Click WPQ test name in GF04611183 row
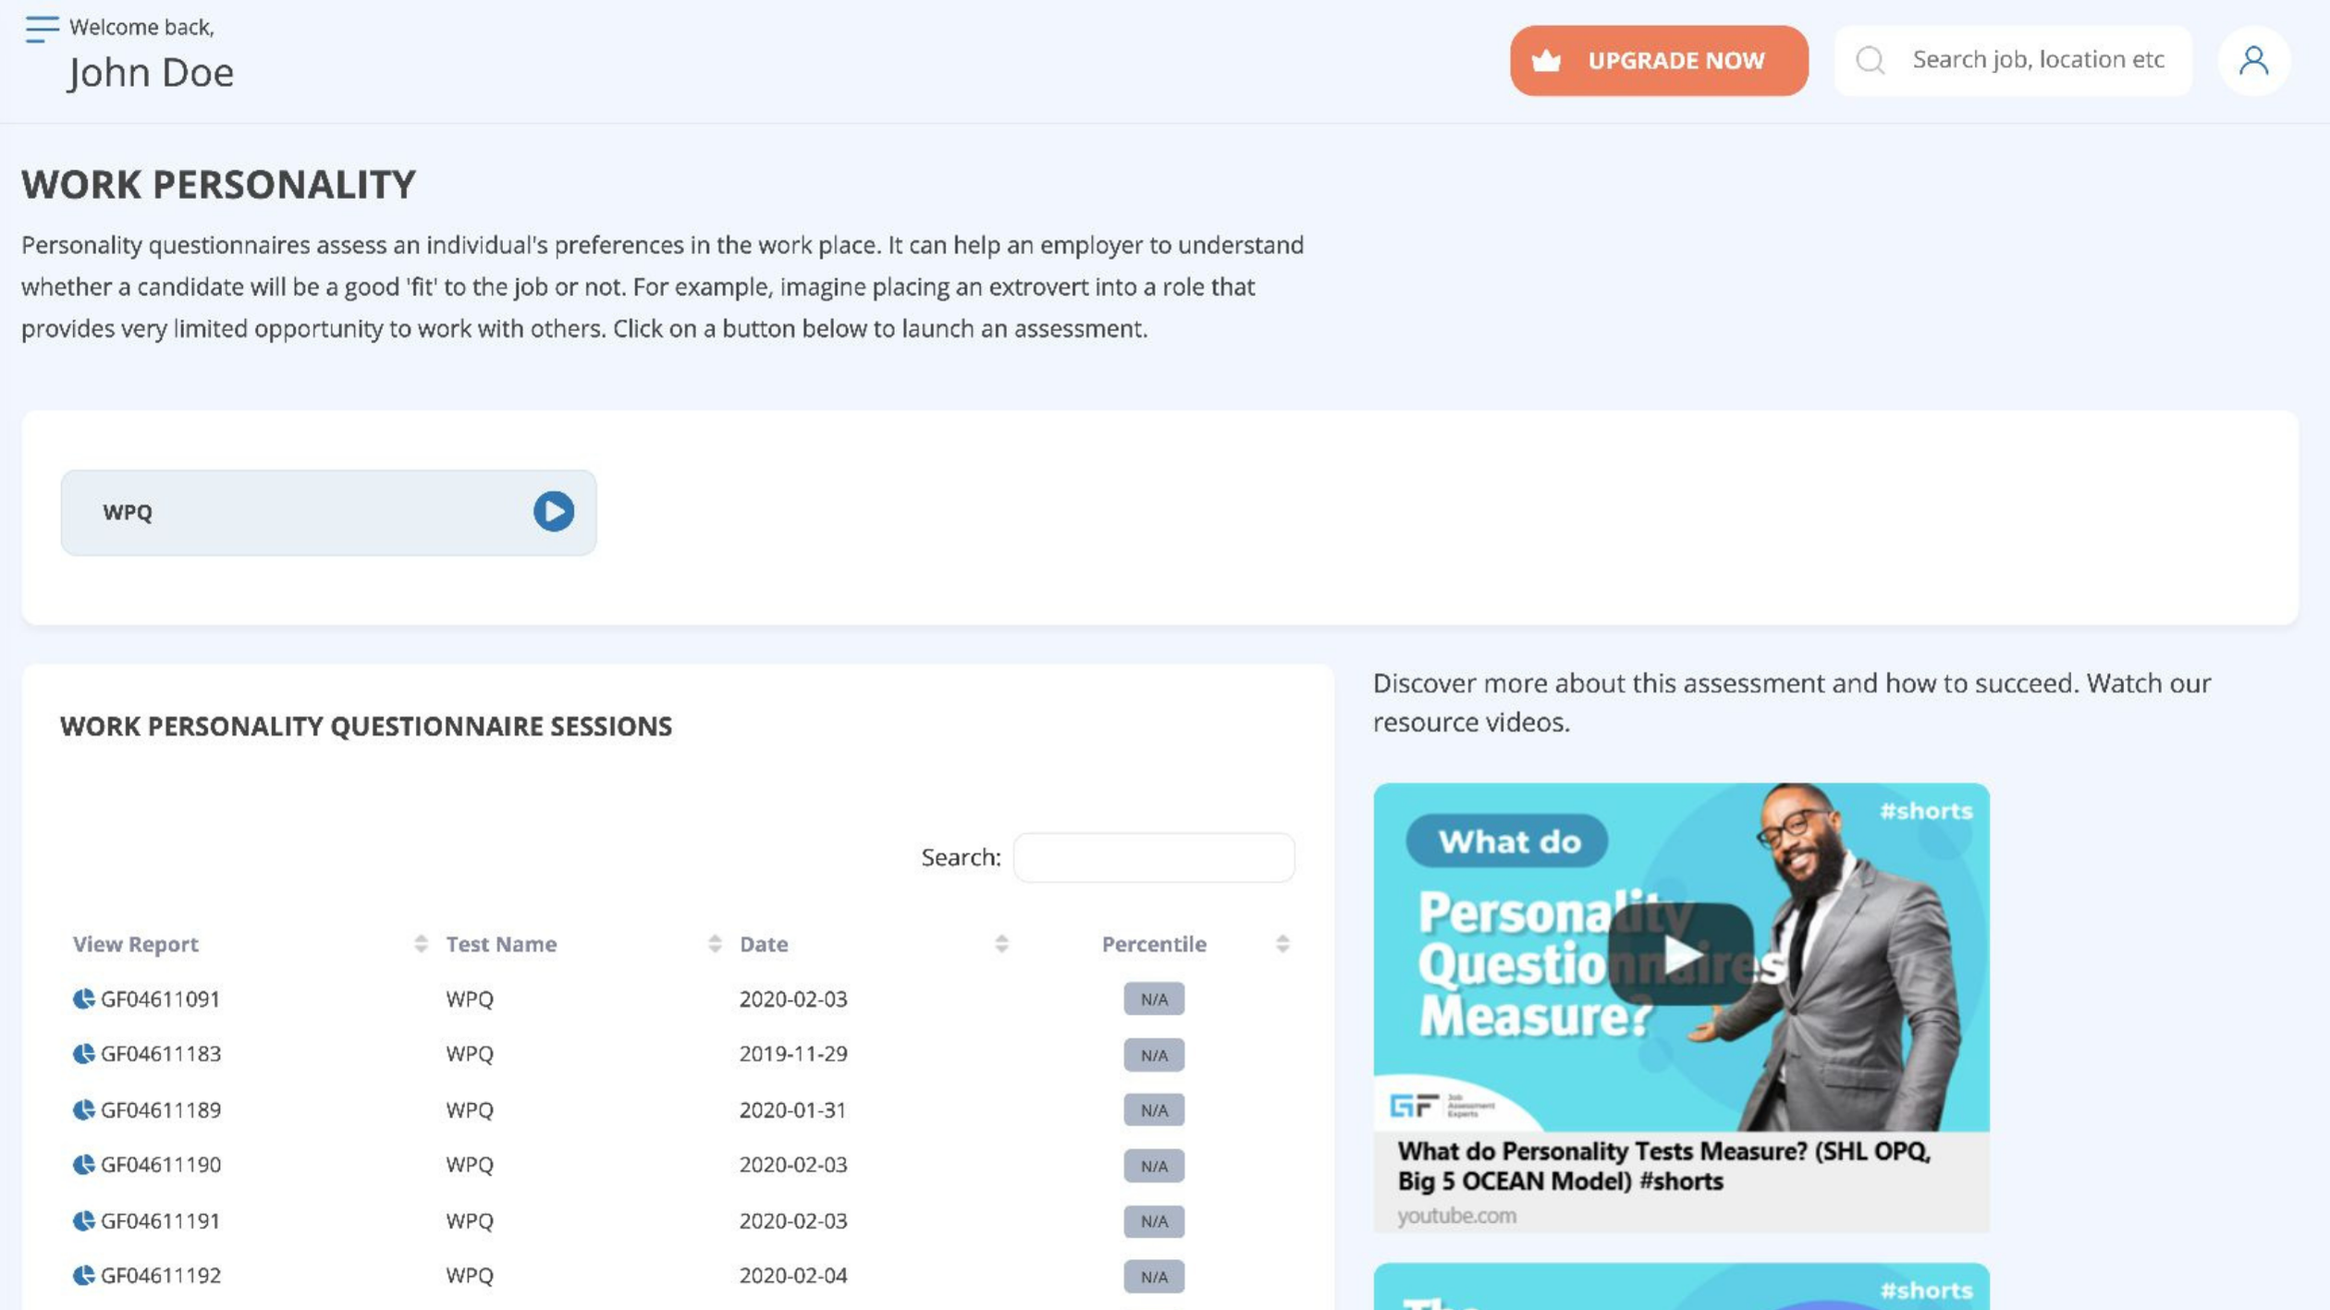Image resolution: width=2330 pixels, height=1310 pixels. 470,1054
